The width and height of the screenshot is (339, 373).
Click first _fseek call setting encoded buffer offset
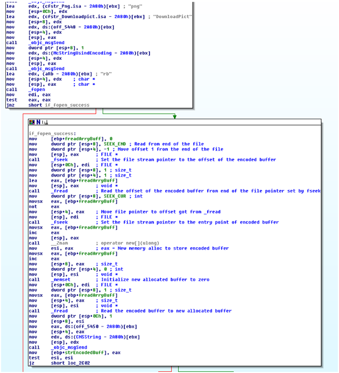click(x=152, y=160)
